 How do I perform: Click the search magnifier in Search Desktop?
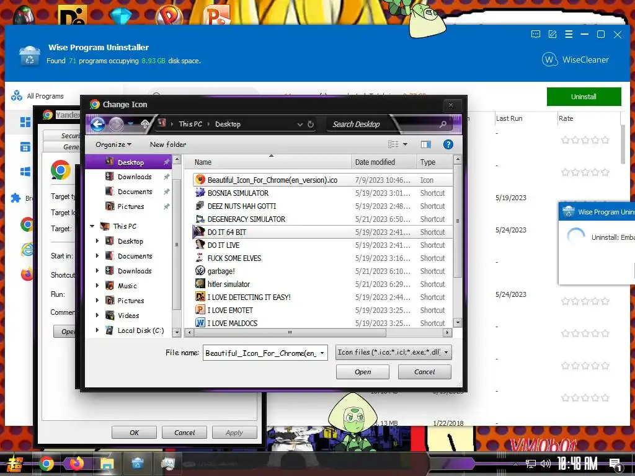pos(443,124)
